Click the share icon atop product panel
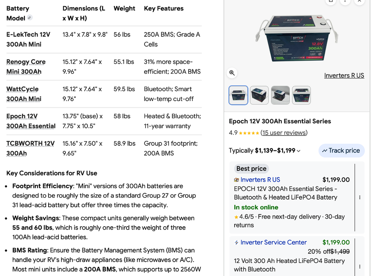The image size is (383, 276). 331,1
